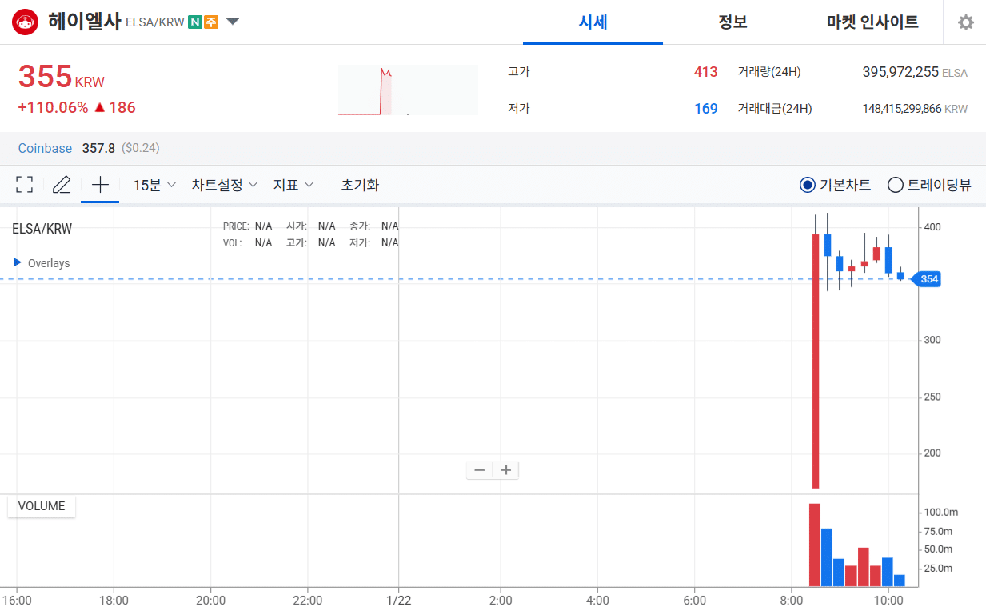This screenshot has height=615, width=986.
Task: Click the ELSA/KRW chart label
Action: click(42, 229)
